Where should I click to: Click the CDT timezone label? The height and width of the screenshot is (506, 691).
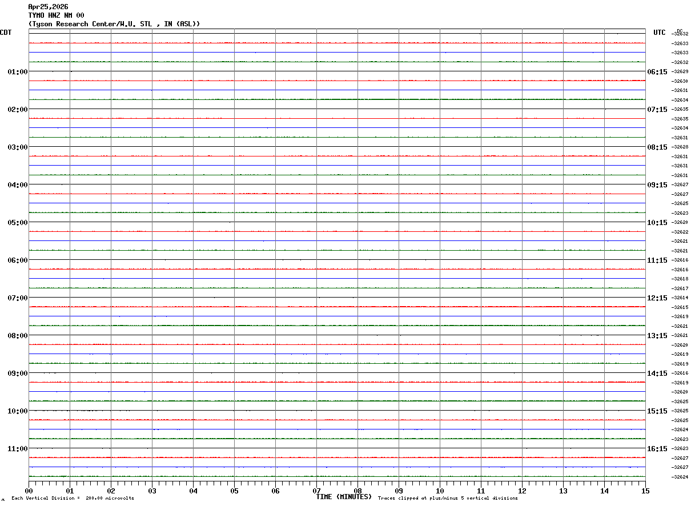pyautogui.click(x=6, y=33)
